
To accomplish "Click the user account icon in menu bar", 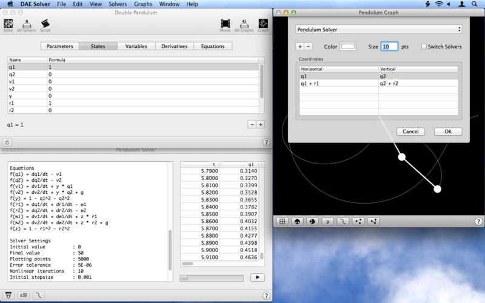I will coord(461,4).
